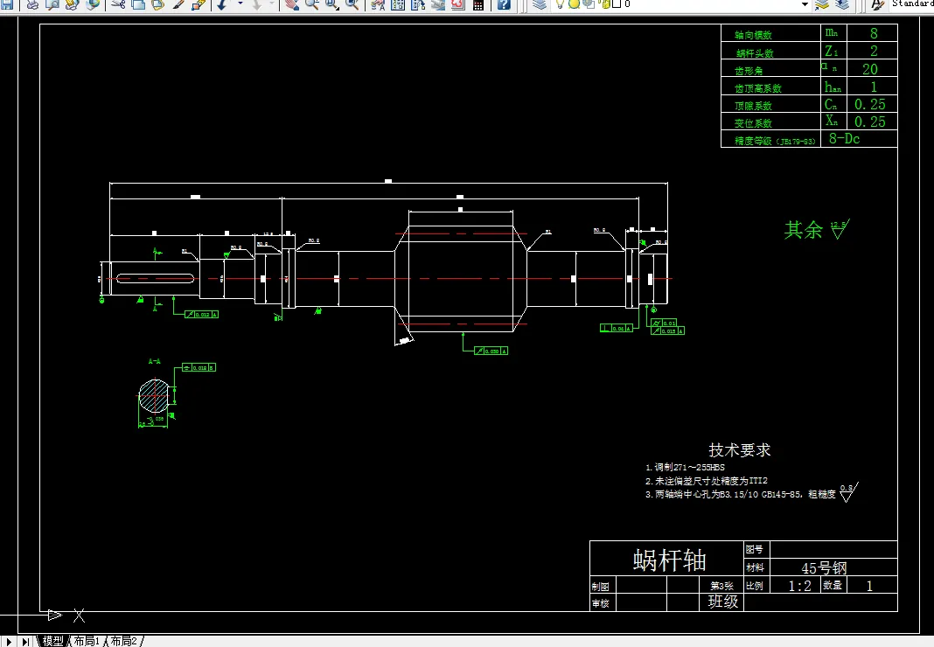Click the greyed Redo arrow
Viewport: 934px width, 647px height.
click(257, 4)
